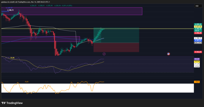This screenshot has height=107, width=204.
Task: Click the +0,09 (+0,00%) change value
Action: coord(67,6)
